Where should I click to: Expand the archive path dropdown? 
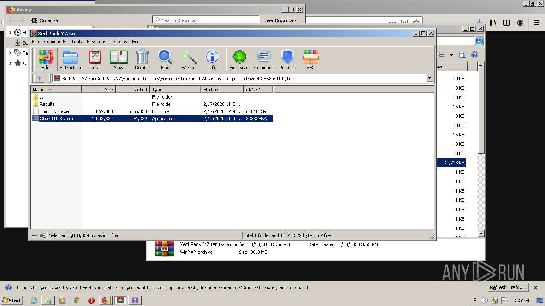coord(430,78)
